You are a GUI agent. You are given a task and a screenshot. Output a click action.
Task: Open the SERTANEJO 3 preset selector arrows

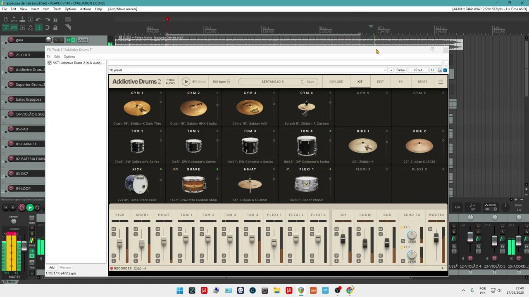[x=302, y=82]
